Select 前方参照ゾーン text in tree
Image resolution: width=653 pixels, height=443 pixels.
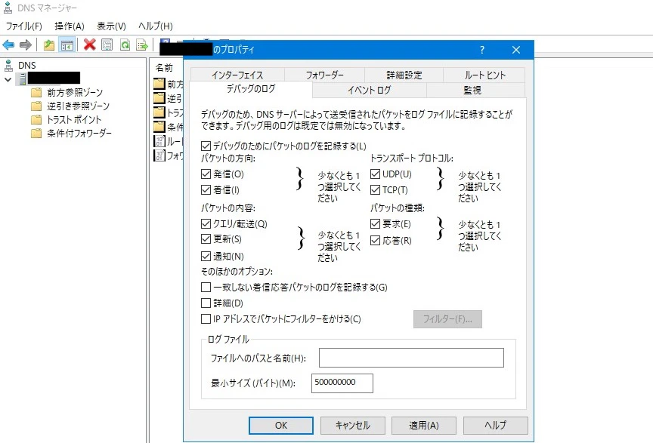pos(75,92)
